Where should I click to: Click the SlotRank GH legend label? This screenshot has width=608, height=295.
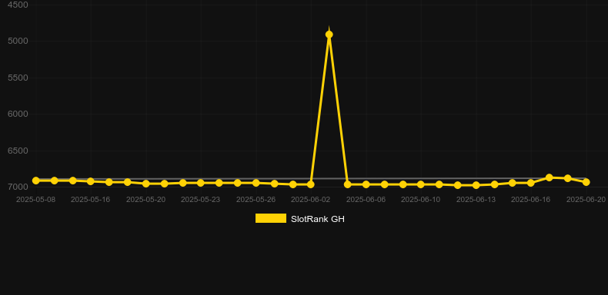[x=318, y=219]
